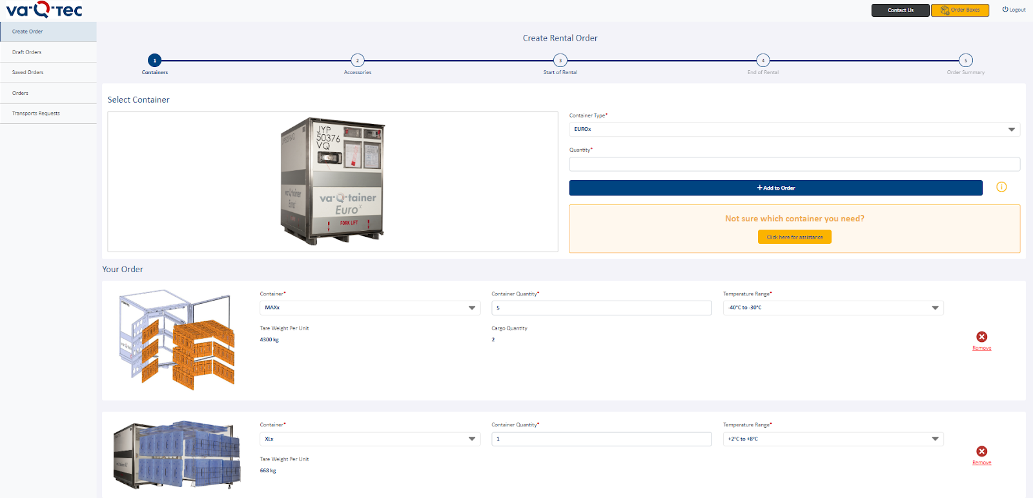Click Container Quantity field with value 1
The width and height of the screenshot is (1033, 498).
coord(602,439)
